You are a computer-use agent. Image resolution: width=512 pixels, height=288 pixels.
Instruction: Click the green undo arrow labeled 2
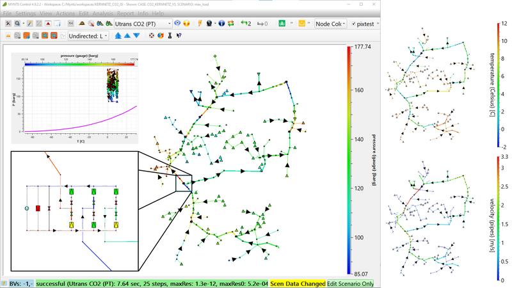pos(246,24)
